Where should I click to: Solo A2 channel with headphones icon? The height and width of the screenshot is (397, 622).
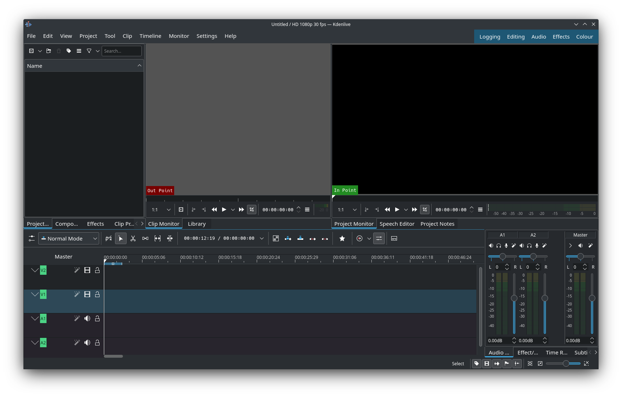tap(529, 246)
